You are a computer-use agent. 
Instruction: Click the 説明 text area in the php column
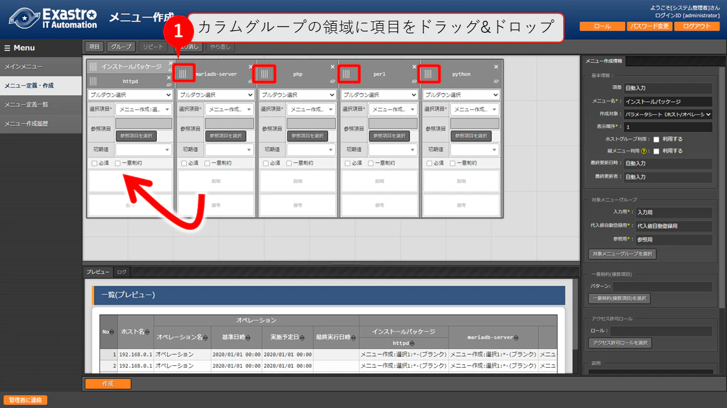[x=297, y=181]
